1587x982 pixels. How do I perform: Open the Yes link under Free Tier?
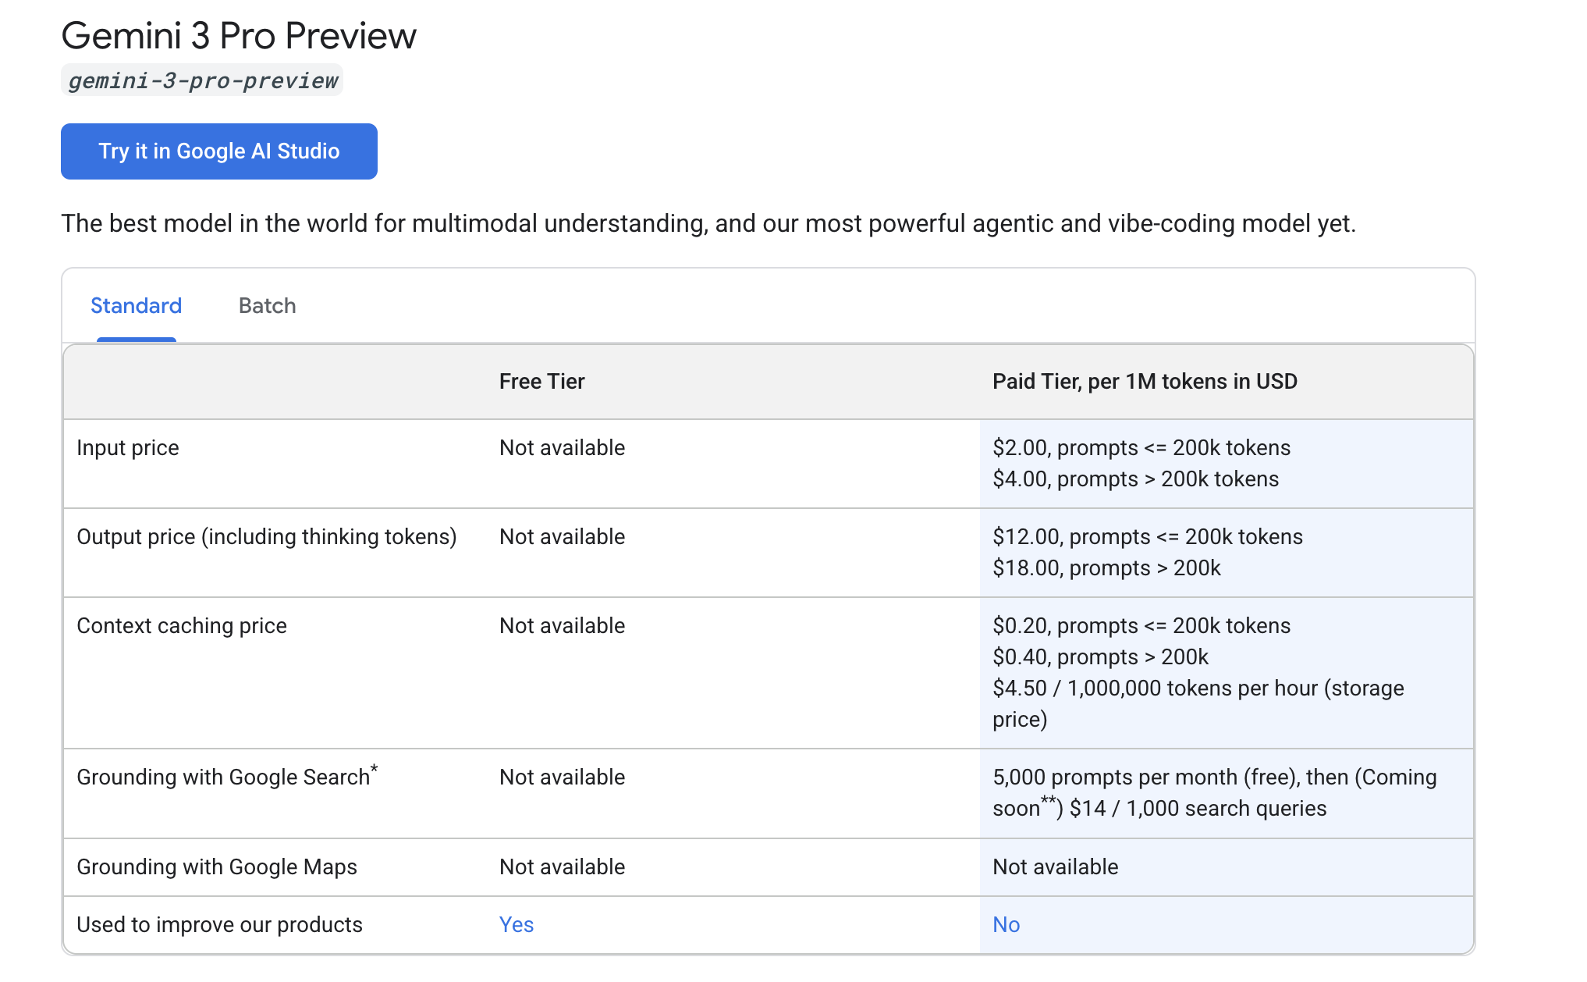click(516, 925)
